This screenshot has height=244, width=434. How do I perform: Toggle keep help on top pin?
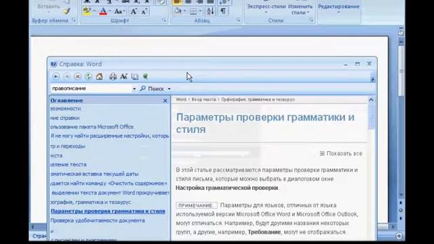click(145, 77)
